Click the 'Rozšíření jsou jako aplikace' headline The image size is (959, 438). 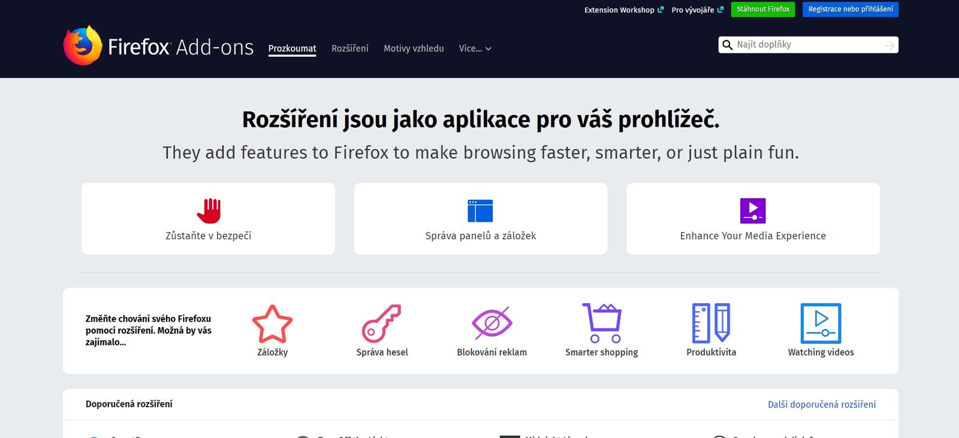(481, 120)
